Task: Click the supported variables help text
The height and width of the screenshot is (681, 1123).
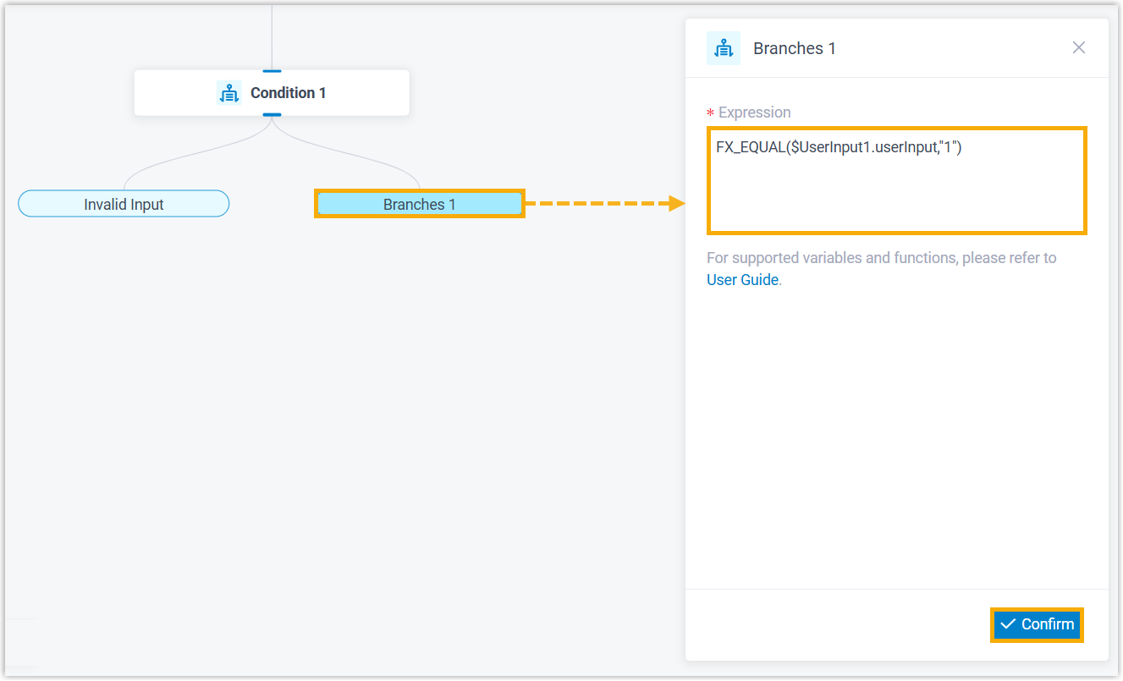Action: 881,258
